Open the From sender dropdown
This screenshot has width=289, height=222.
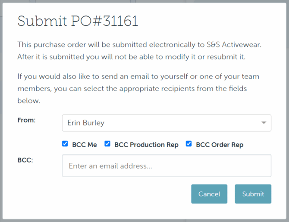(166, 123)
